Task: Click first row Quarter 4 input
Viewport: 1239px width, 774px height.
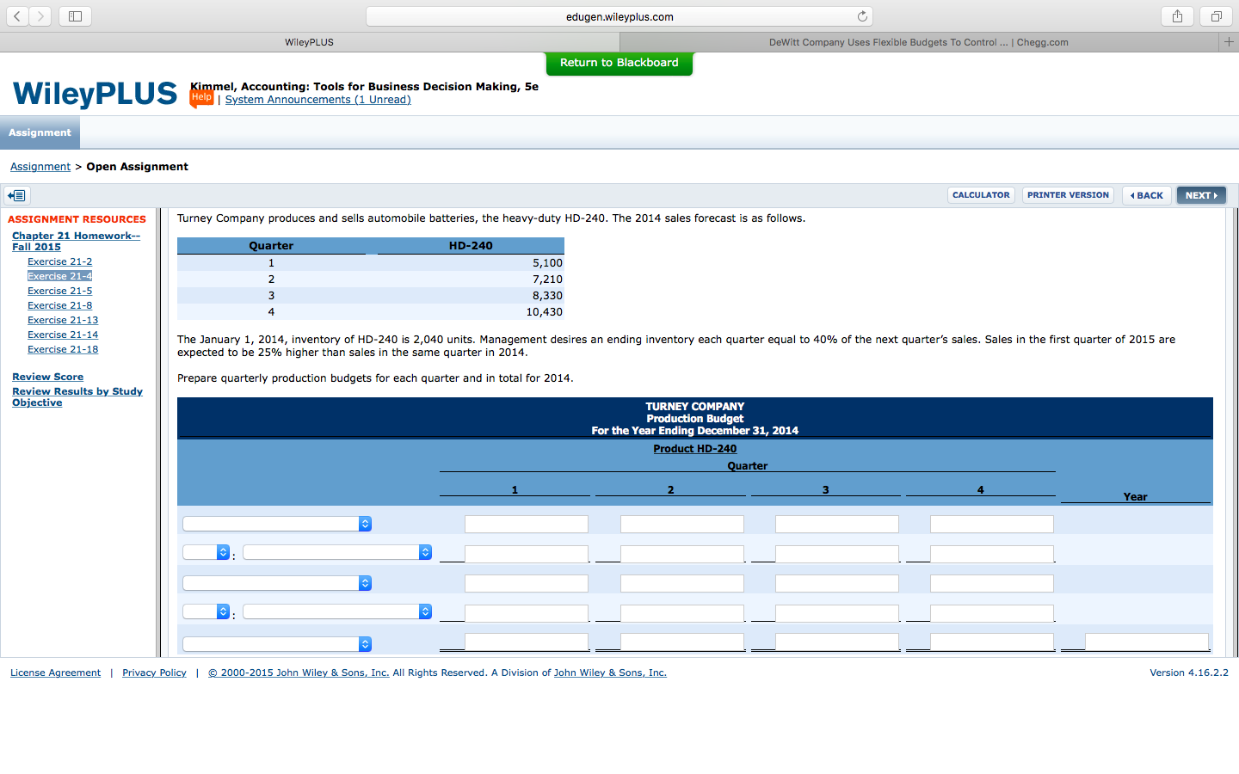Action: coord(992,525)
